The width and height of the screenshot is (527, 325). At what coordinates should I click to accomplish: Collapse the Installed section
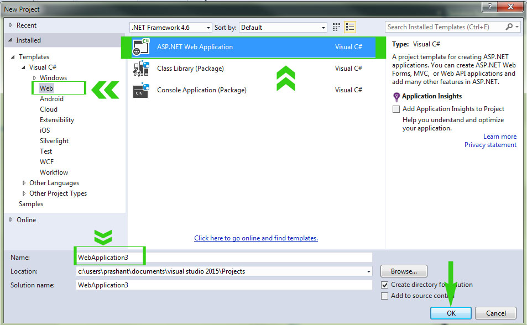[x=10, y=40]
